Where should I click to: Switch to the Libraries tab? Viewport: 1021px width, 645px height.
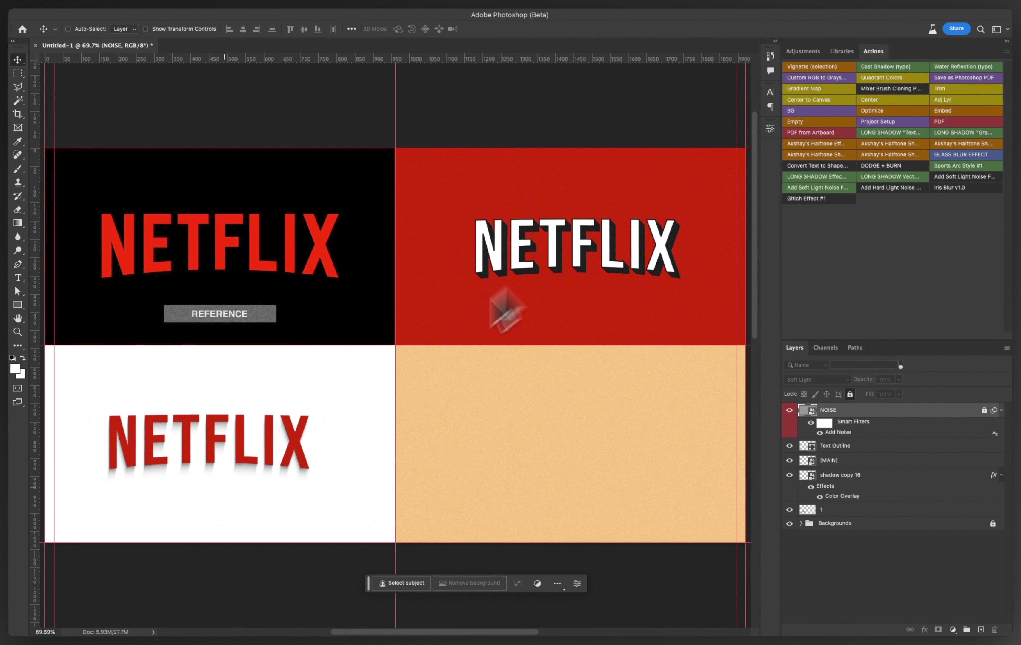(841, 51)
